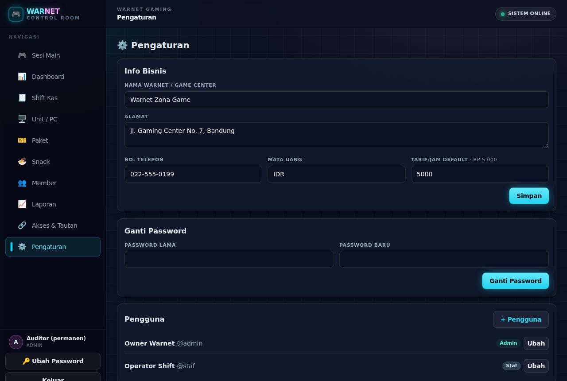Click inside the Alamat text area

337,135
